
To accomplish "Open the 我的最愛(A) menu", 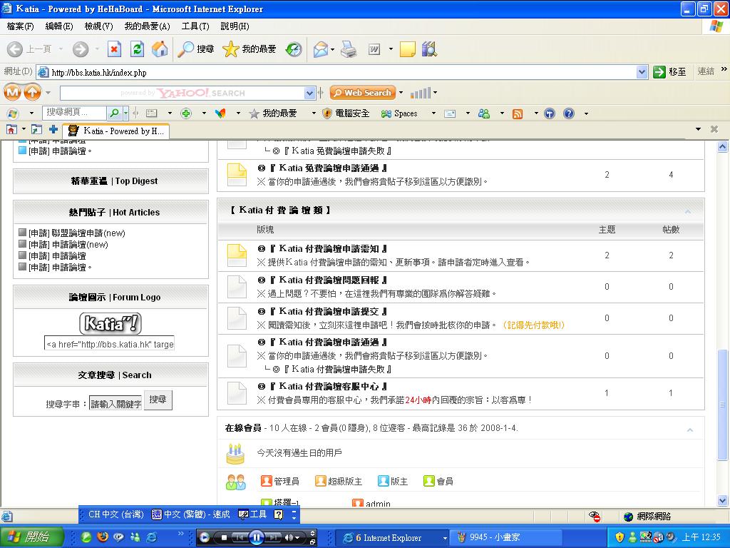I will pos(147,26).
